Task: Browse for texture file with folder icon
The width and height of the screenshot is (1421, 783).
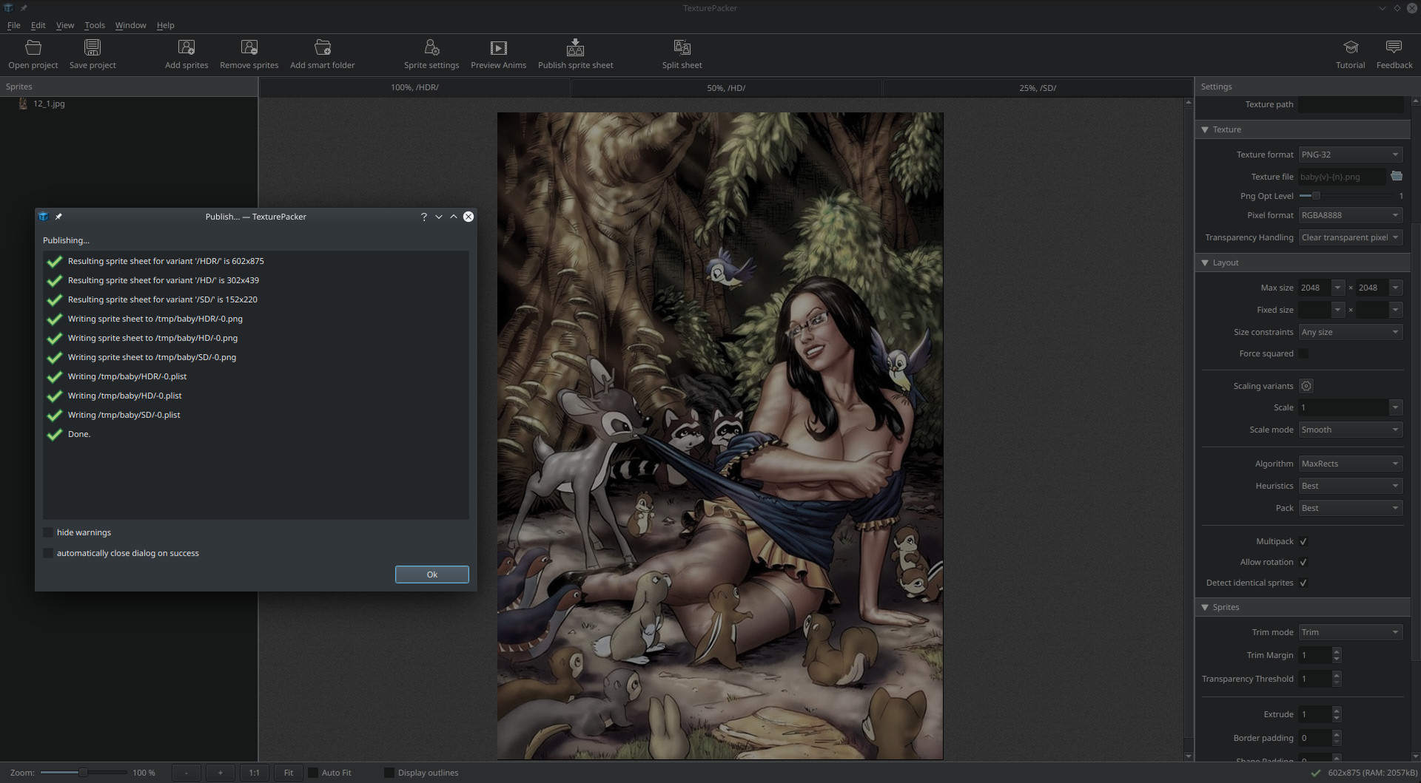Action: coord(1397,176)
